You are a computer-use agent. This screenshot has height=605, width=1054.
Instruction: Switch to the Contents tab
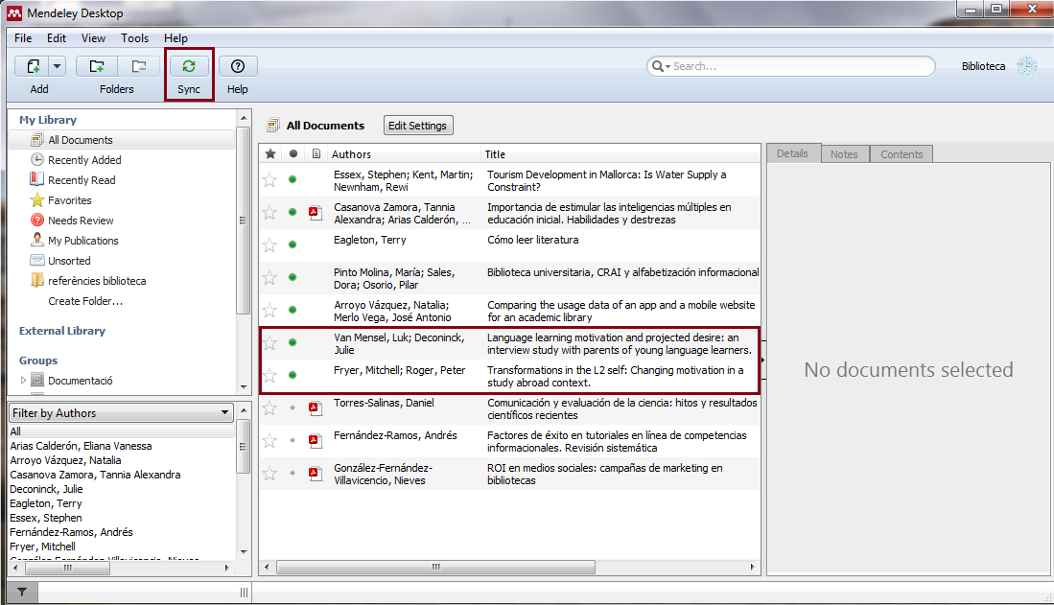(x=902, y=154)
